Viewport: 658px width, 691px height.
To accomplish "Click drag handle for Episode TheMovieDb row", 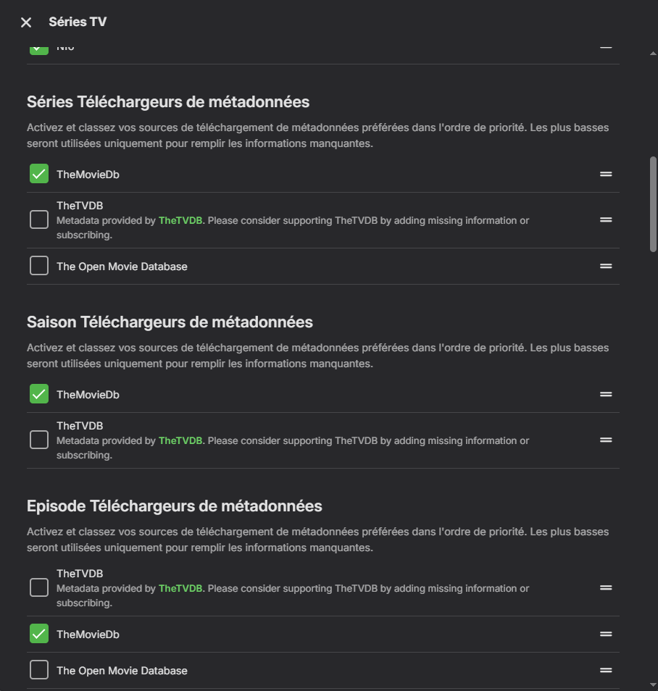I will 606,634.
